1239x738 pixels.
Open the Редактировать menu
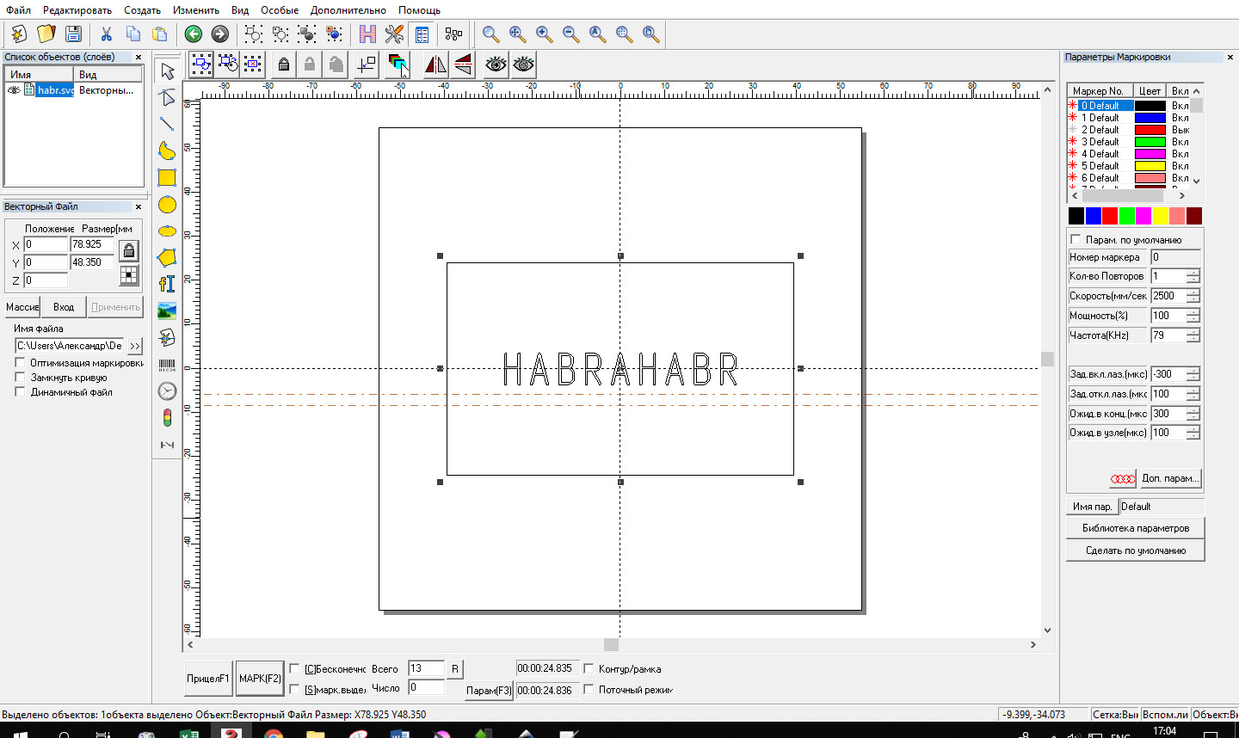tap(77, 10)
